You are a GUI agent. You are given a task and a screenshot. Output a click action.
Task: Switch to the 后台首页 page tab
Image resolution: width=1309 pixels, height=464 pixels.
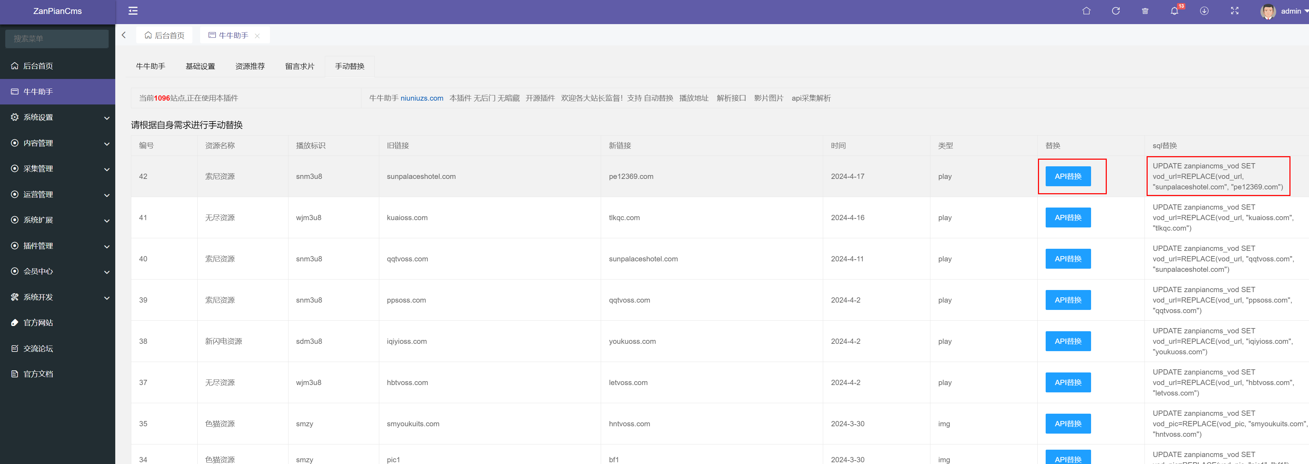[x=164, y=35]
